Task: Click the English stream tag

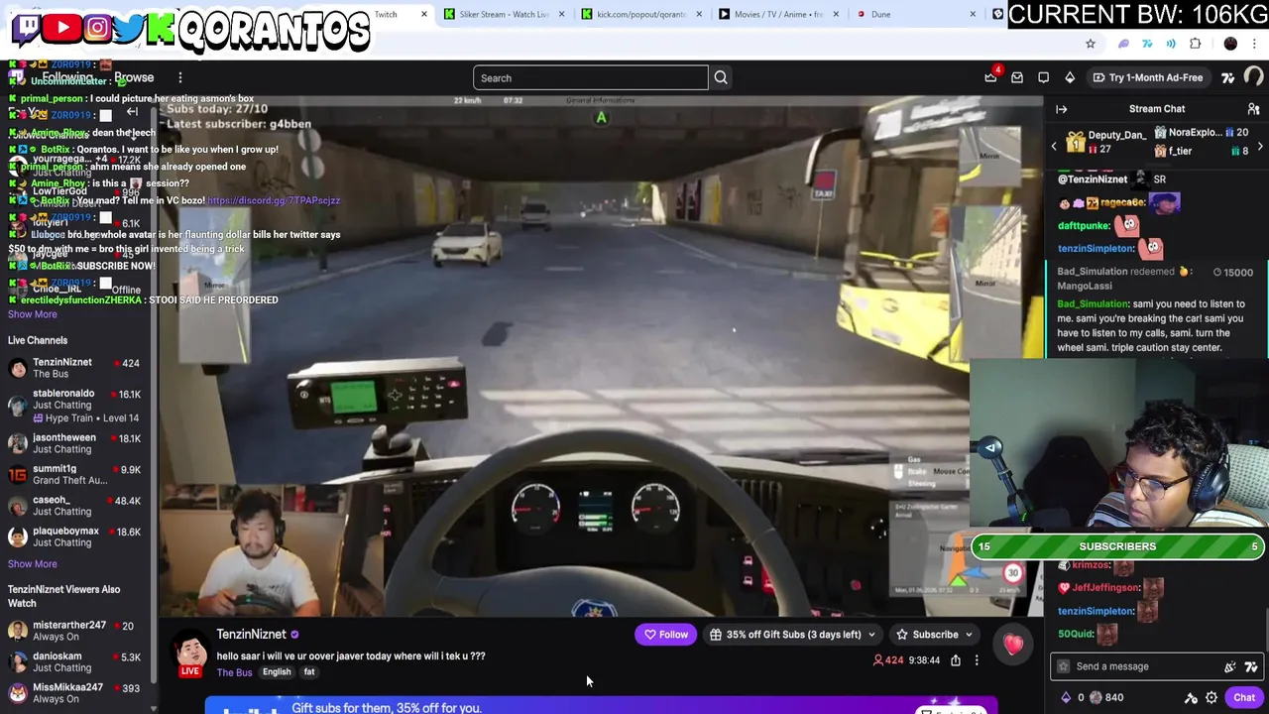Action: coord(277,672)
